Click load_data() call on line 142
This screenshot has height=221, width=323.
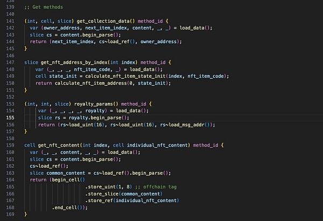pos(194,28)
